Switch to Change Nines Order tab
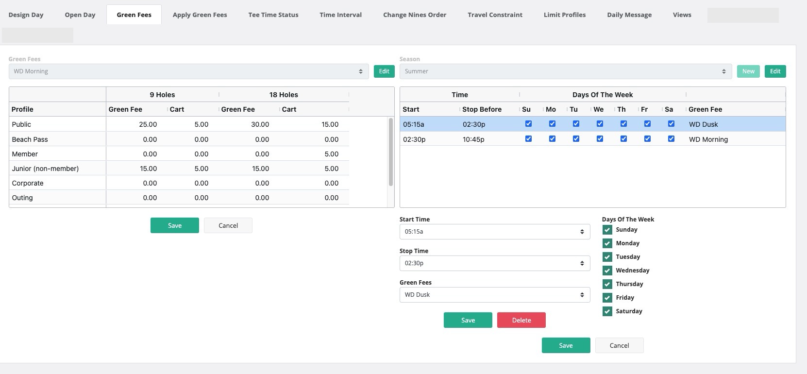The width and height of the screenshot is (807, 374). point(415,15)
